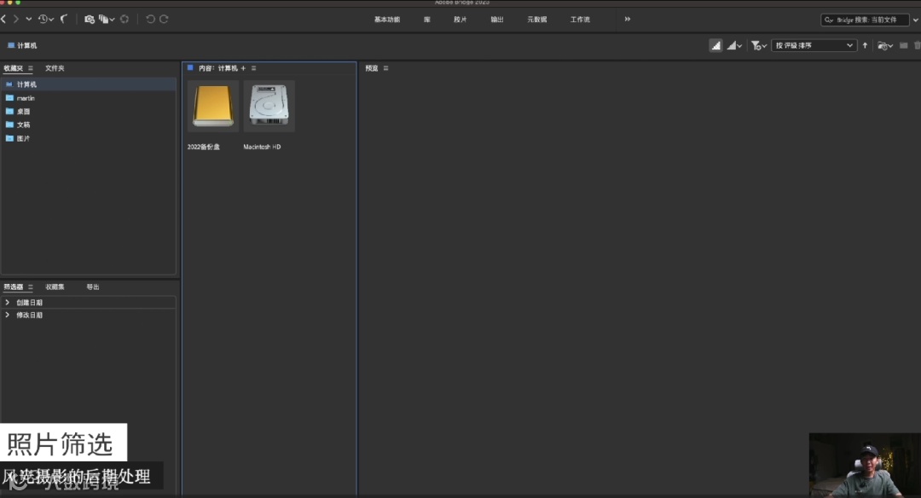Select the 收藏夹 panel tab

click(x=13, y=68)
